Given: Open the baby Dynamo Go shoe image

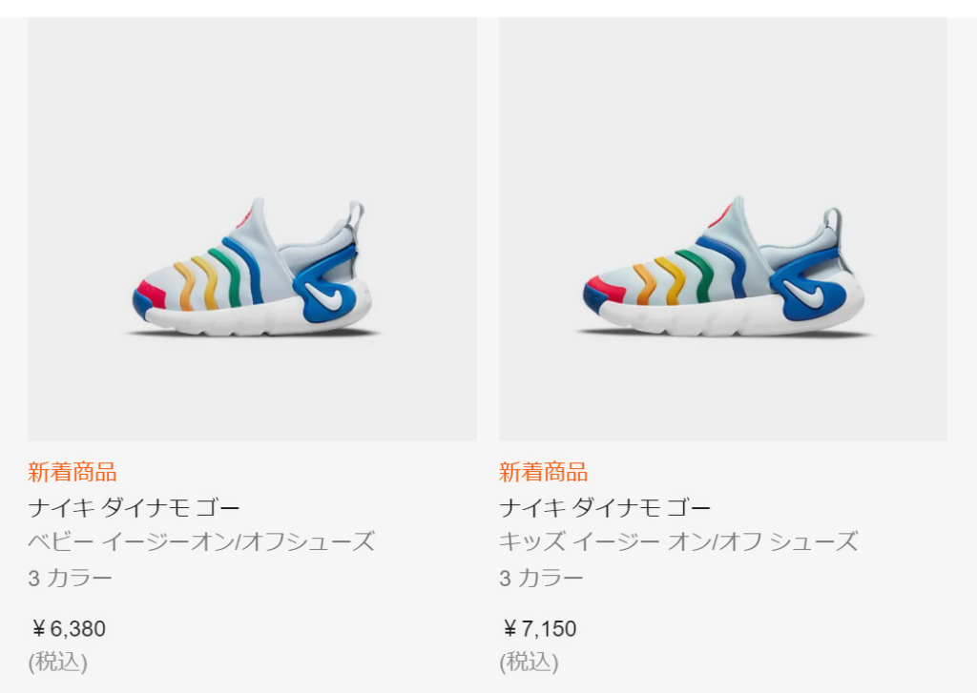Looking at the screenshot, I should (x=252, y=229).
